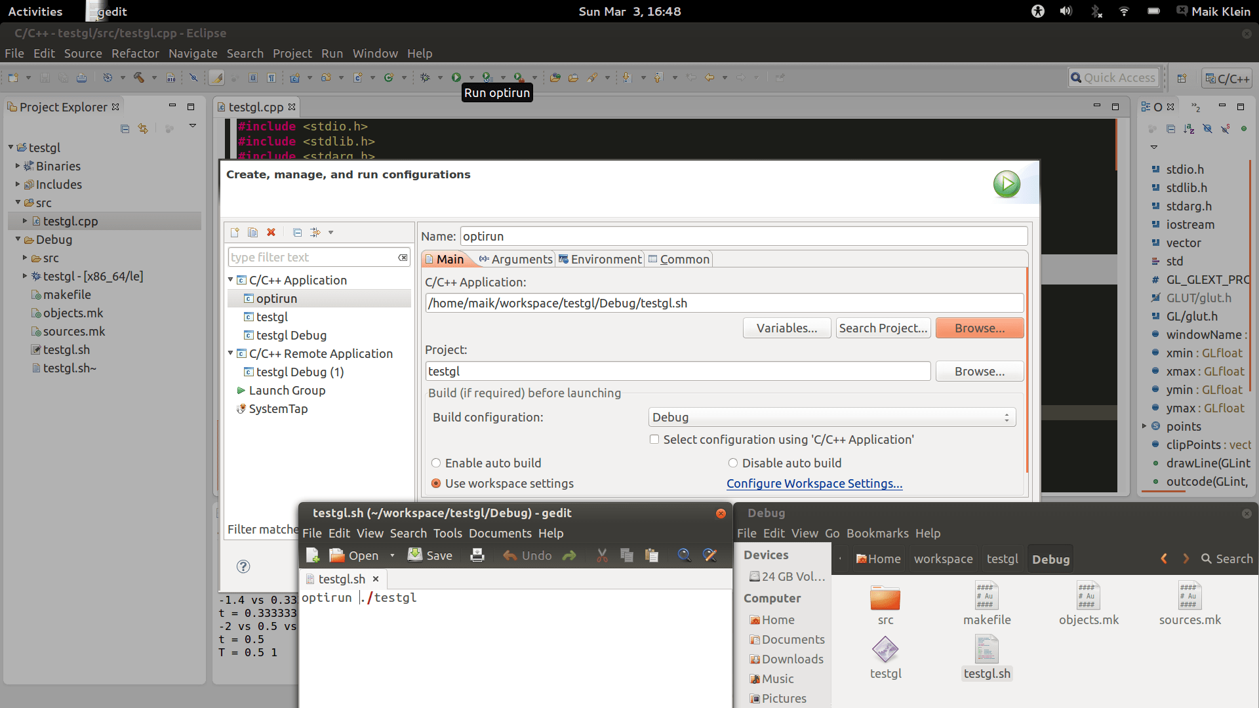Create a new launch configuration
Image resolution: width=1259 pixels, height=708 pixels.
point(235,232)
